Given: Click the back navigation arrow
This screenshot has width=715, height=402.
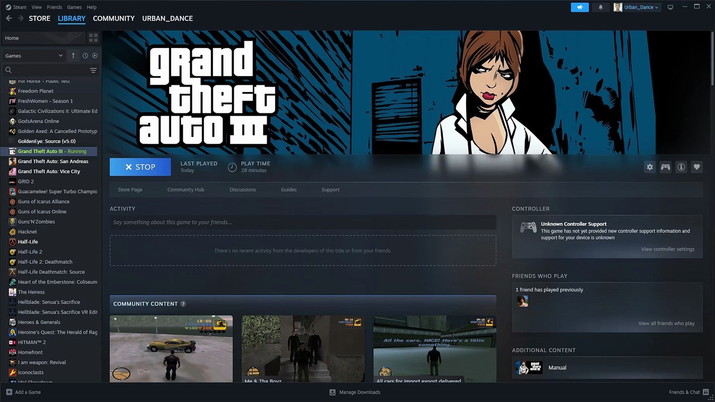Looking at the screenshot, I should pos(8,18).
